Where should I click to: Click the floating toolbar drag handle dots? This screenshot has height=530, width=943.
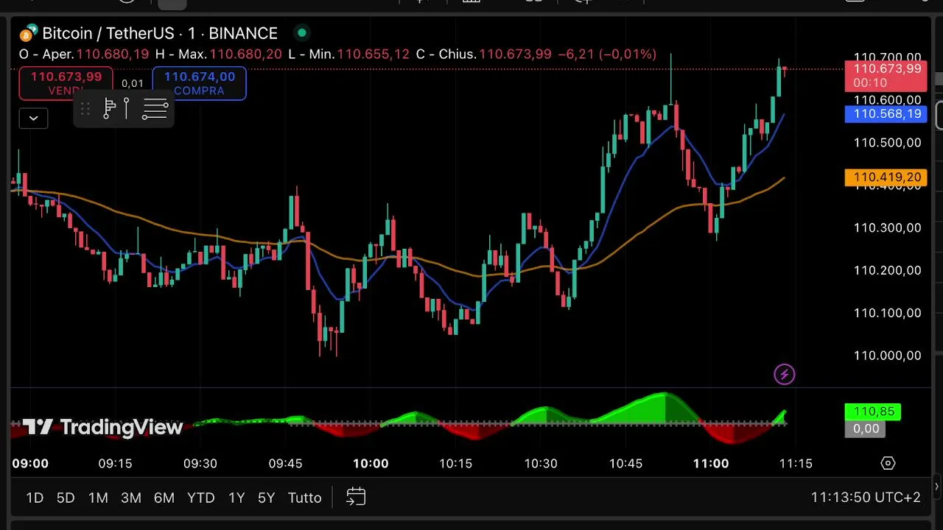(85, 109)
